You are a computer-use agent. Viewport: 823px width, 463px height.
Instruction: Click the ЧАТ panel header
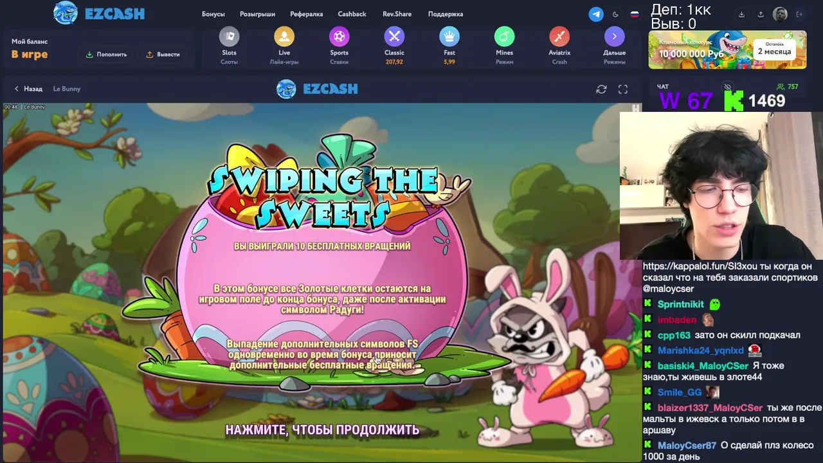[663, 86]
